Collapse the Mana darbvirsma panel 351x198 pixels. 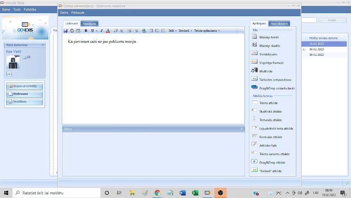[43, 45]
